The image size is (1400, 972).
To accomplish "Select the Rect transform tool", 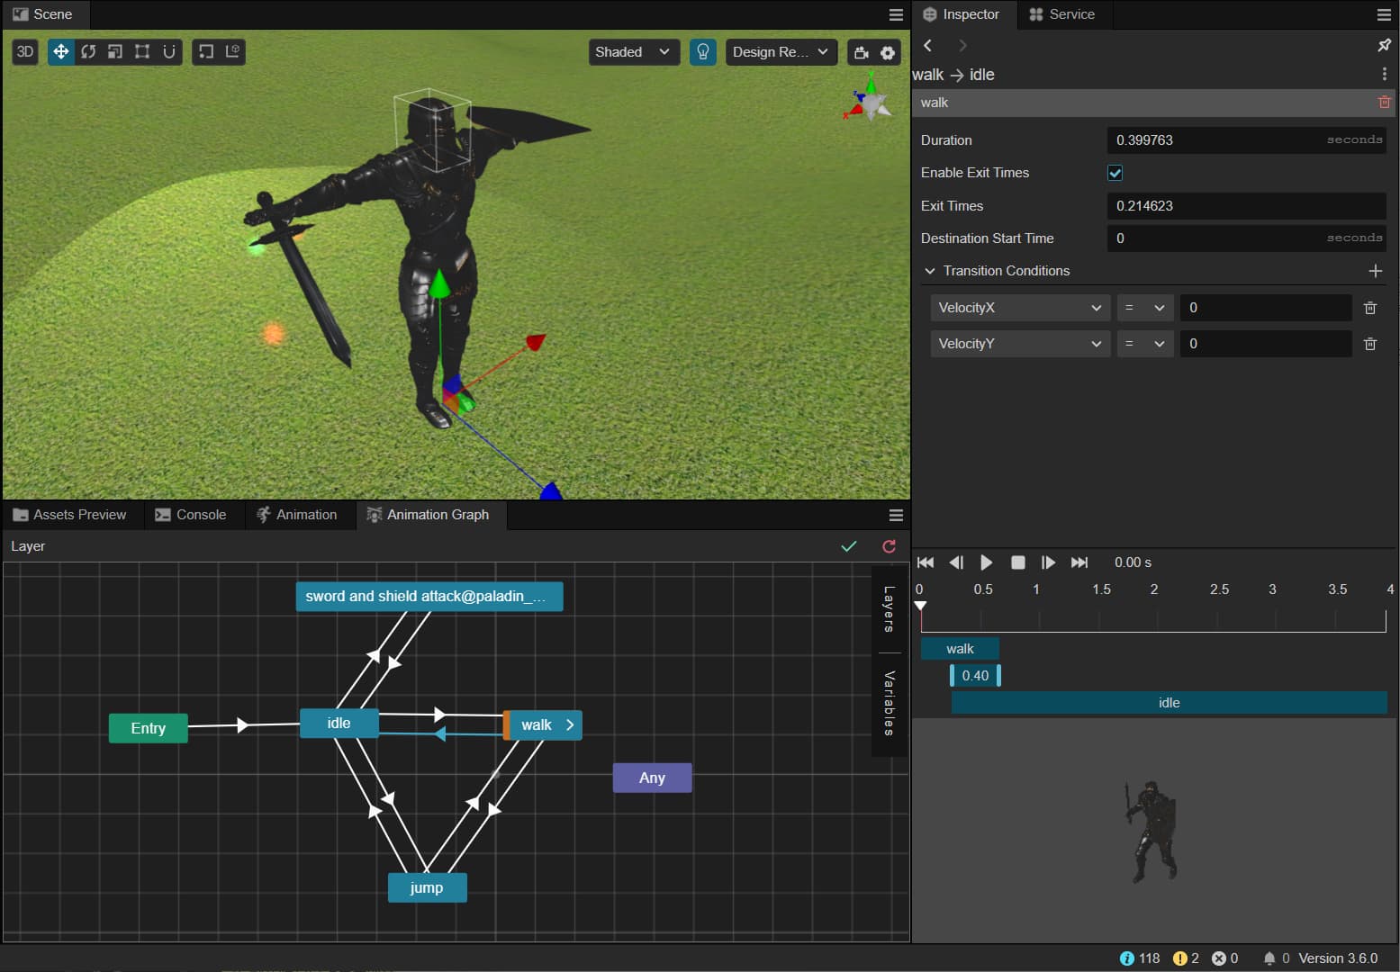I will click(x=142, y=51).
